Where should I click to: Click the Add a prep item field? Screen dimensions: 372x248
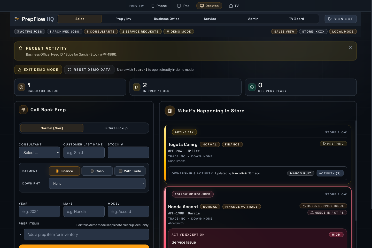pos(87,235)
